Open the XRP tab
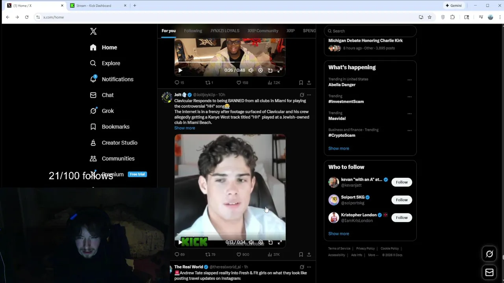Screen dimensions: 504x283 point(291,31)
